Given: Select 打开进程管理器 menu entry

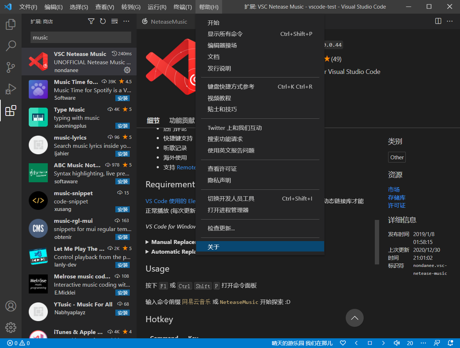Looking at the screenshot, I should pyautogui.click(x=260, y=210).
